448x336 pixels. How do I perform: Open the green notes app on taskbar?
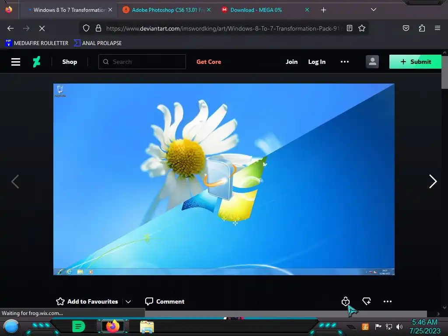[x=78, y=326]
